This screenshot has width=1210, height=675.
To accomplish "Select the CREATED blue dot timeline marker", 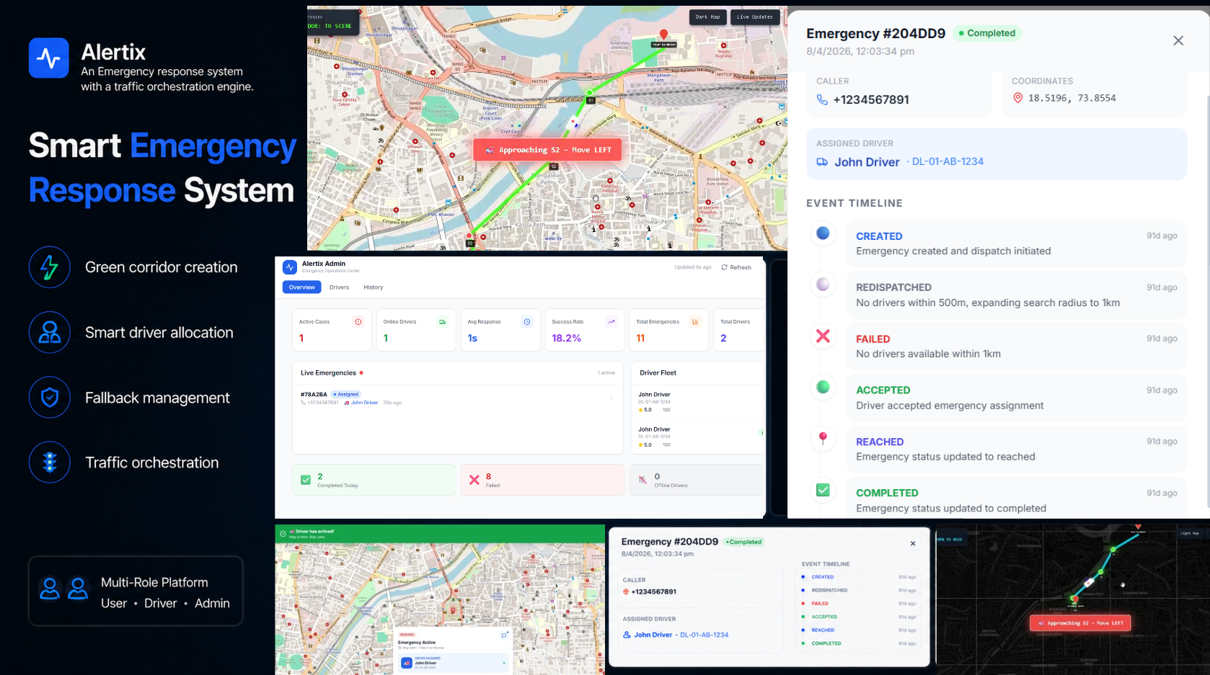I will pos(823,233).
